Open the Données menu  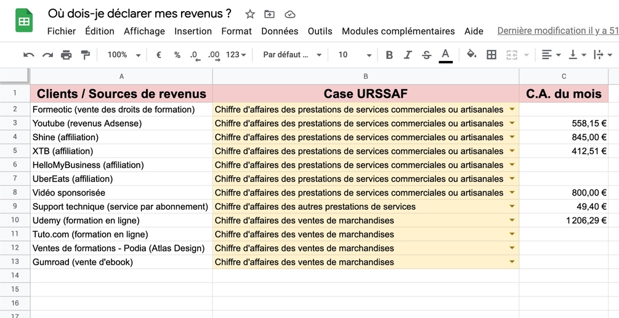(x=280, y=31)
